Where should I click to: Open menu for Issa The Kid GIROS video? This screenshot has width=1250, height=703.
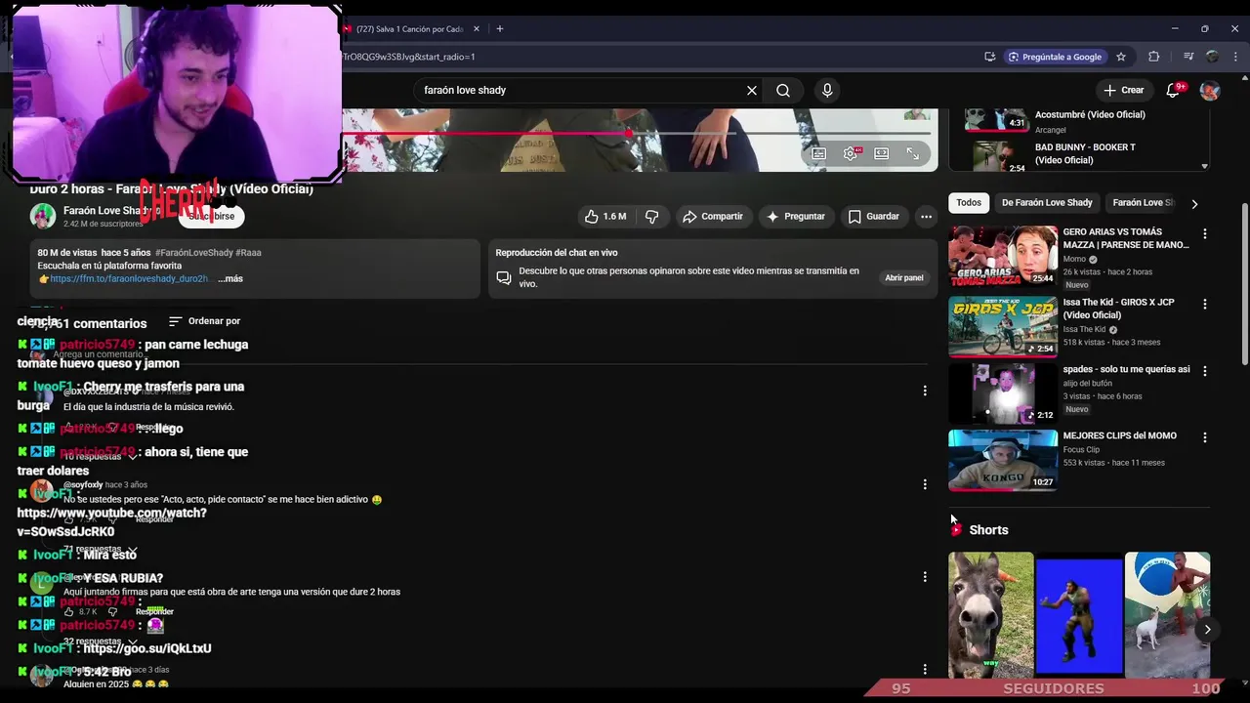[1204, 304]
